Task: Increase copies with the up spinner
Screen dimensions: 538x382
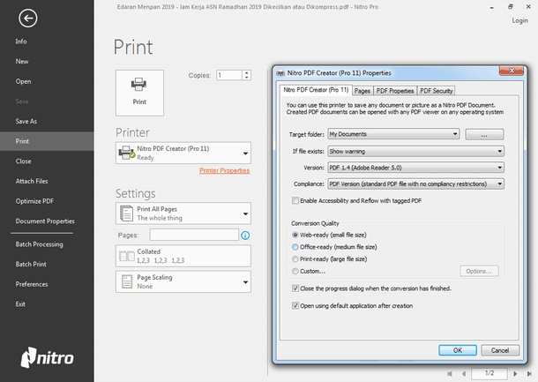Action: coord(246,72)
